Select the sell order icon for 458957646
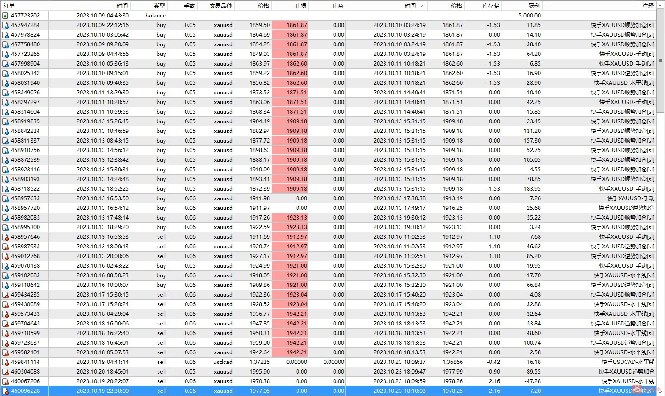Screen dimensions: 665x396 [5, 237]
